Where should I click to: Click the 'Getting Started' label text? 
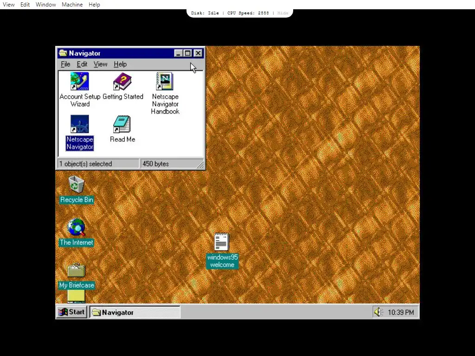122,96
